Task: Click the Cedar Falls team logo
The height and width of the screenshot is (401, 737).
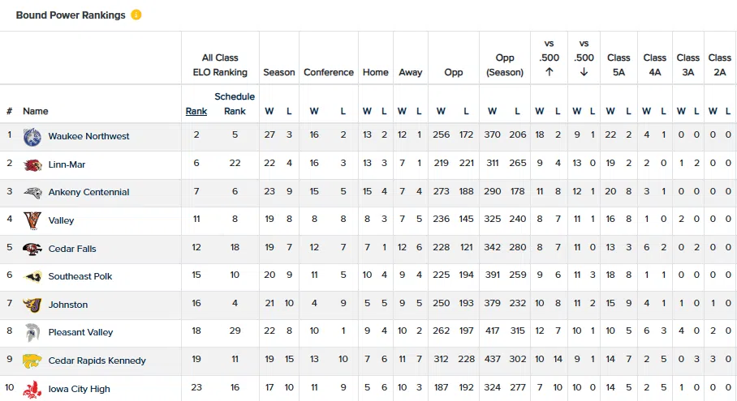Action: (x=32, y=249)
